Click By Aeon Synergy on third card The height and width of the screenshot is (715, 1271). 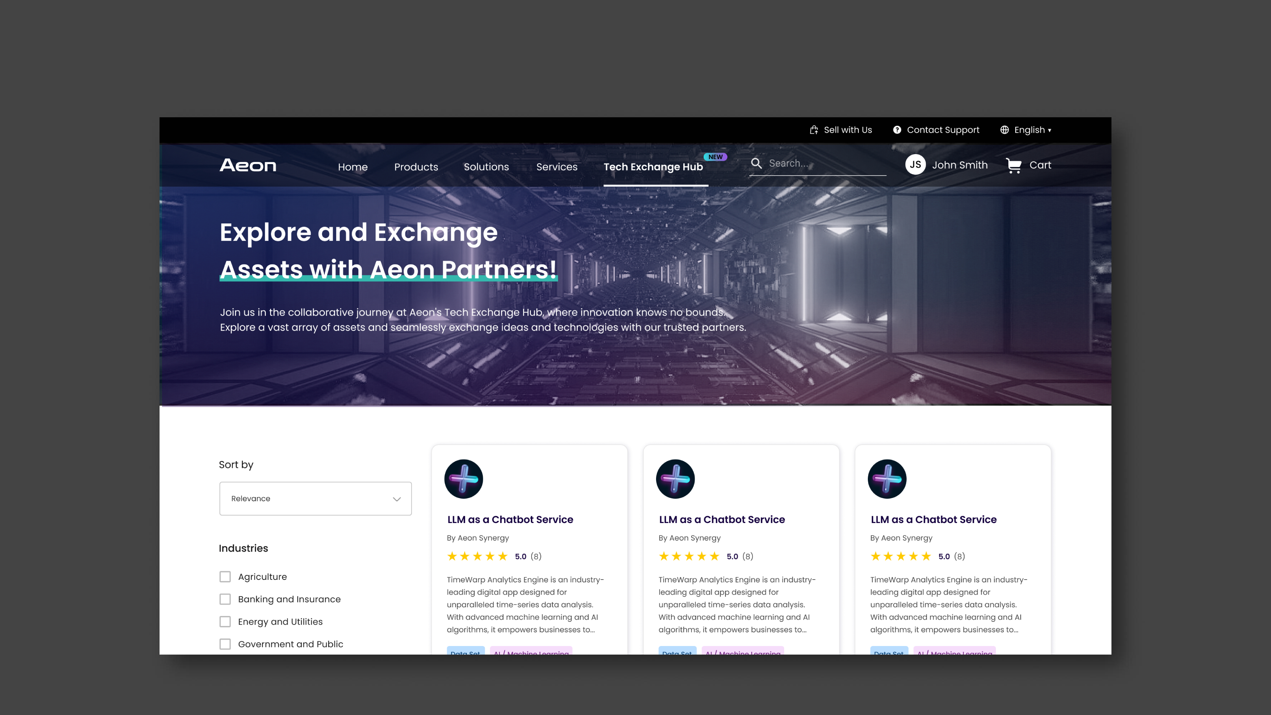(901, 537)
